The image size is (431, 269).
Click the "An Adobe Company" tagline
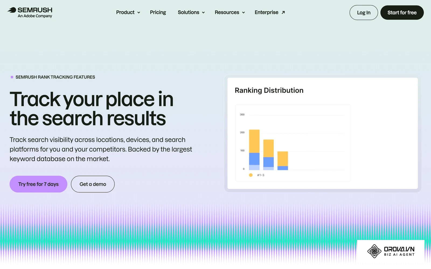point(35,16)
